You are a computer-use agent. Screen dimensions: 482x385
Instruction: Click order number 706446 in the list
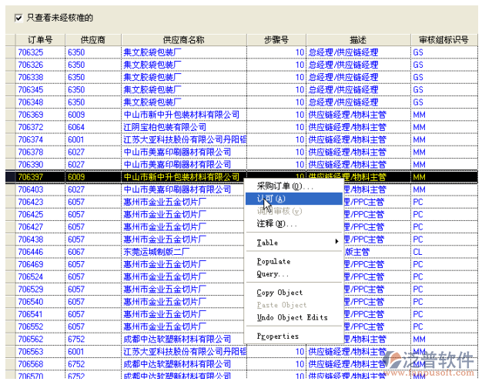tap(31, 252)
